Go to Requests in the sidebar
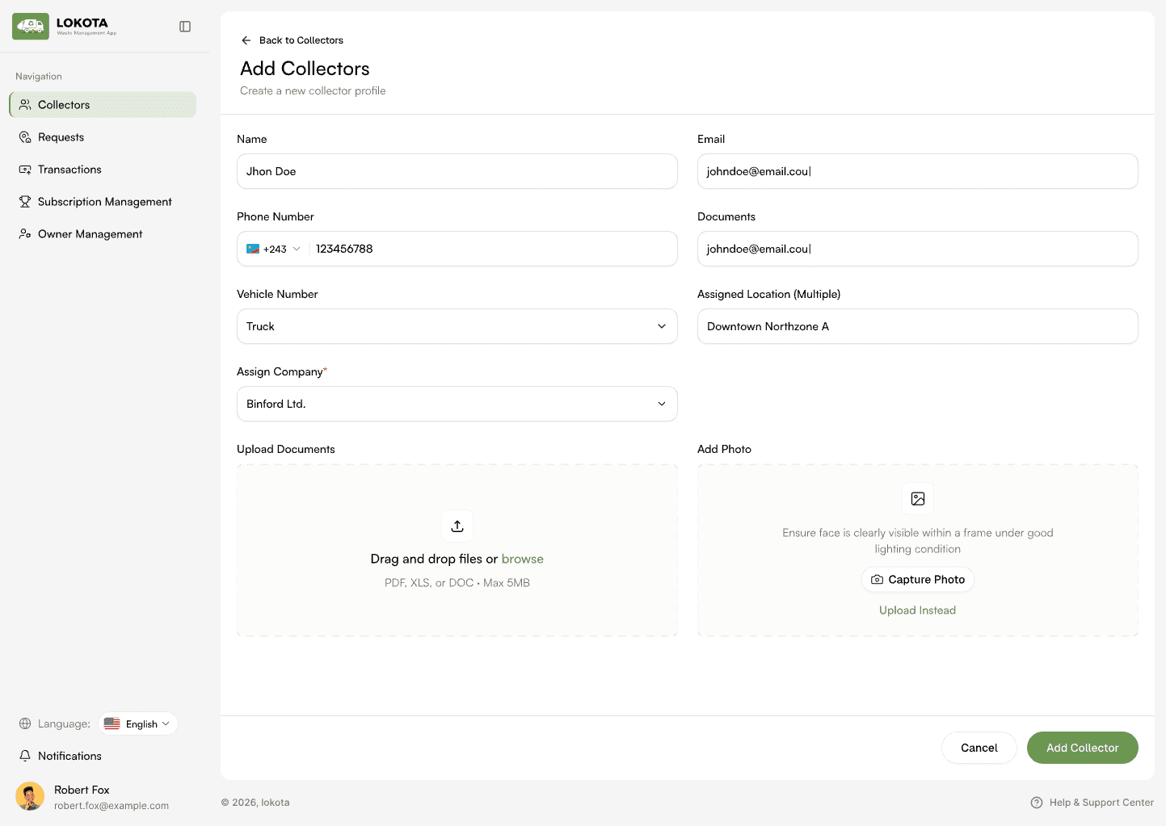1166x826 pixels. (x=103, y=137)
